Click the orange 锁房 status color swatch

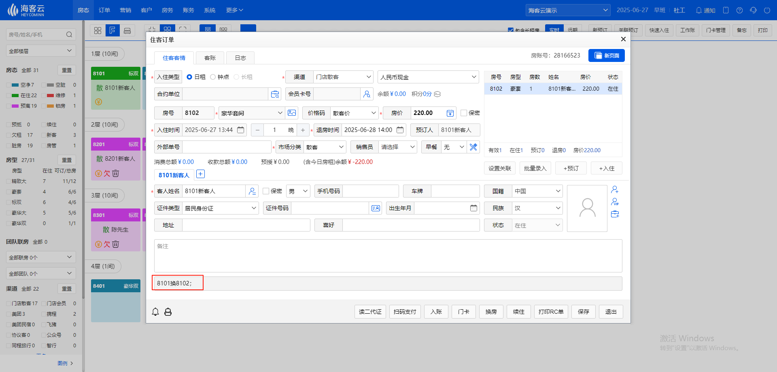(51, 106)
